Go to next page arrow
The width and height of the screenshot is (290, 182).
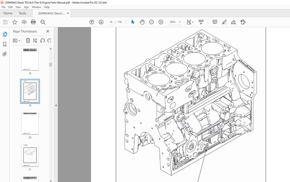coord(101,22)
